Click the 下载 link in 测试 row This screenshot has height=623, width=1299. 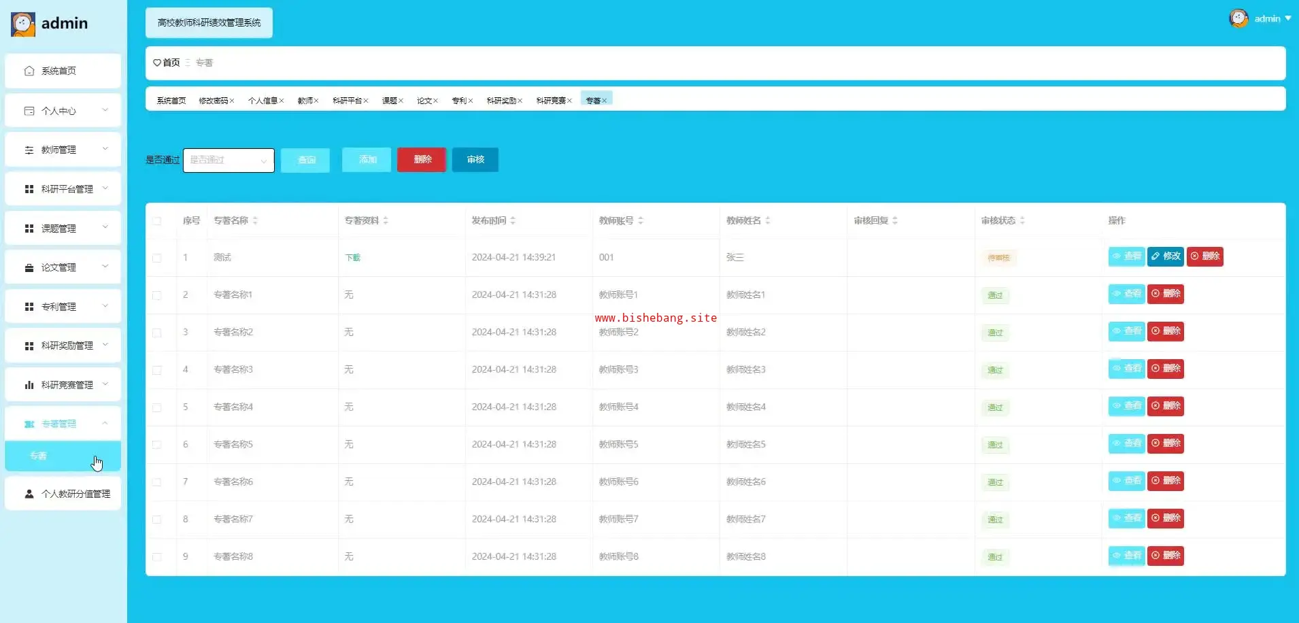353,258
